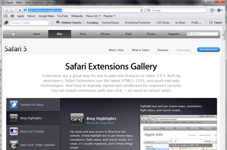Open the What is Safari link
Screen dimensions: 227x150
click(141, 50)
